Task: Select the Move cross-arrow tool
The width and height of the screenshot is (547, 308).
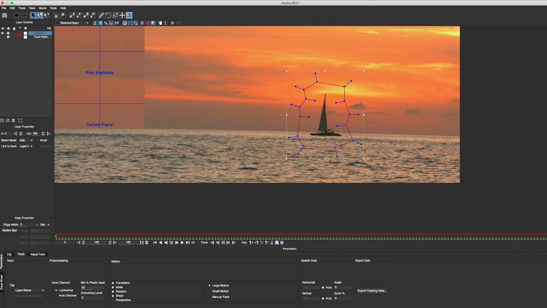Action: point(122,15)
